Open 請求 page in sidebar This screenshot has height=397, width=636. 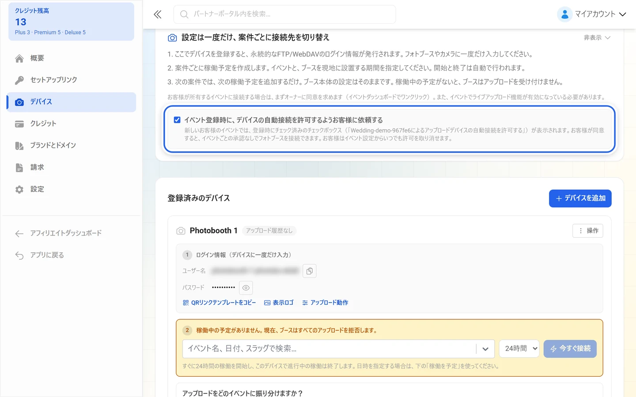[x=72, y=168]
